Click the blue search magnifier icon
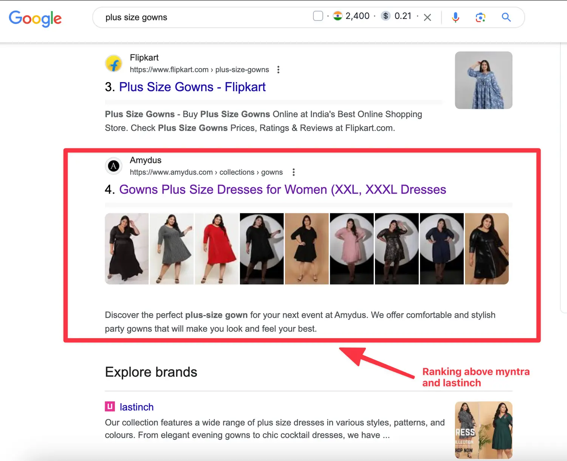This screenshot has height=461, width=567. [x=506, y=17]
